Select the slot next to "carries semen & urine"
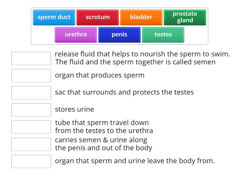 31,144
